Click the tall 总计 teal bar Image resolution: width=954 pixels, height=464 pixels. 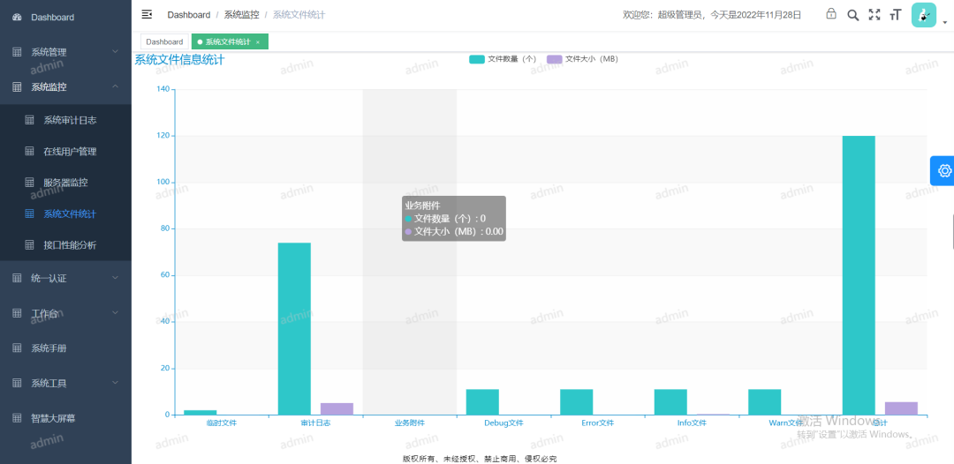point(858,274)
